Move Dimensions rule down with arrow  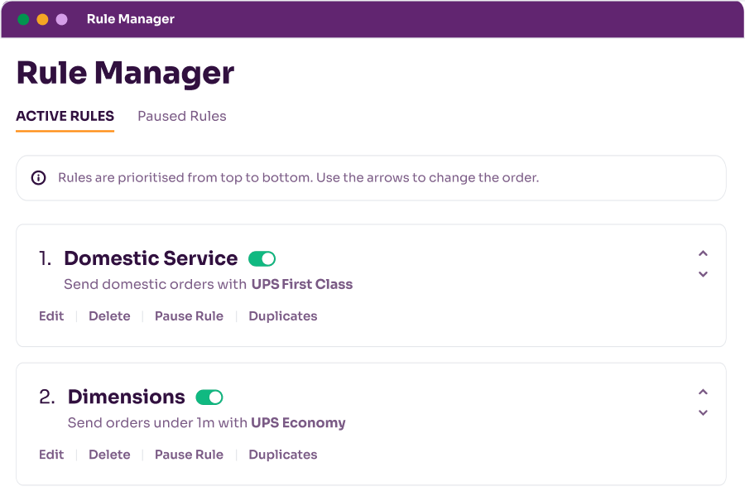[x=703, y=412]
